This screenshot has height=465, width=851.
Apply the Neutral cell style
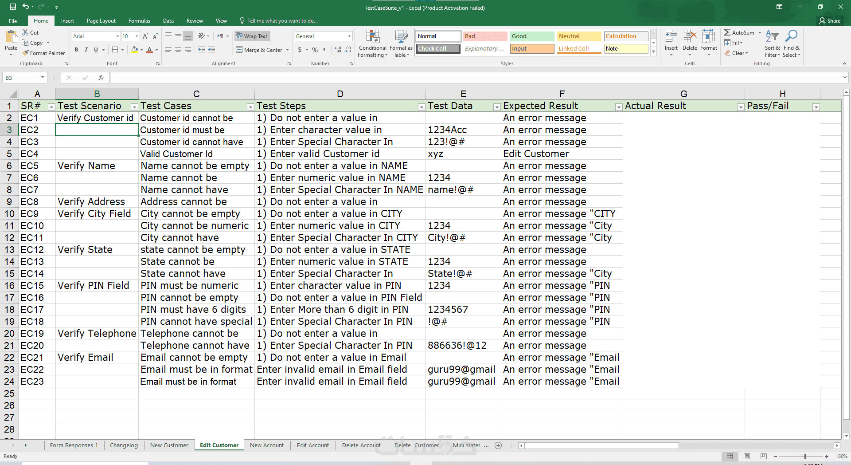click(x=579, y=36)
